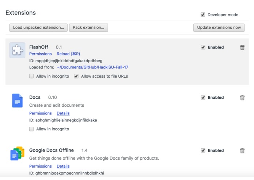Click the FlashOff puzzle piece icon
Image resolution: width=254 pixels, height=180 pixels.
[17, 50]
